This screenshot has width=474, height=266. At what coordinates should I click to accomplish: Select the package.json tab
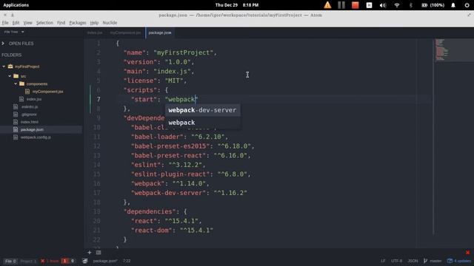click(x=160, y=33)
